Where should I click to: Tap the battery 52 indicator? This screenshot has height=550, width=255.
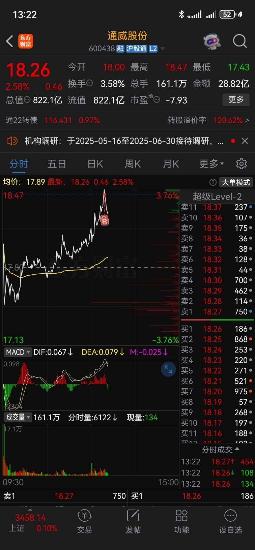point(228,14)
